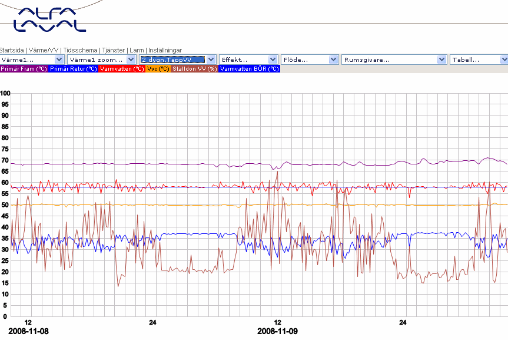Screen dimensions: 508x340
Task: Go to the Värme/VV page
Action: (44, 50)
